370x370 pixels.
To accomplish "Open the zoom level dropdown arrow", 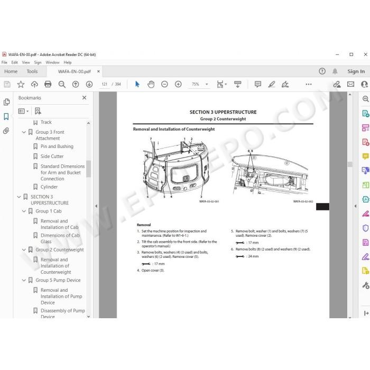I will click(207, 84).
